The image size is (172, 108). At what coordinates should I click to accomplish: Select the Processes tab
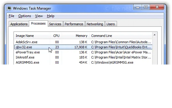tap(38, 23)
